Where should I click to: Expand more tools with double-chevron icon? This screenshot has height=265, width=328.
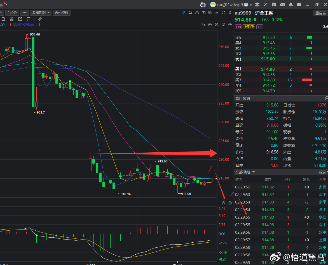click(x=230, y=13)
